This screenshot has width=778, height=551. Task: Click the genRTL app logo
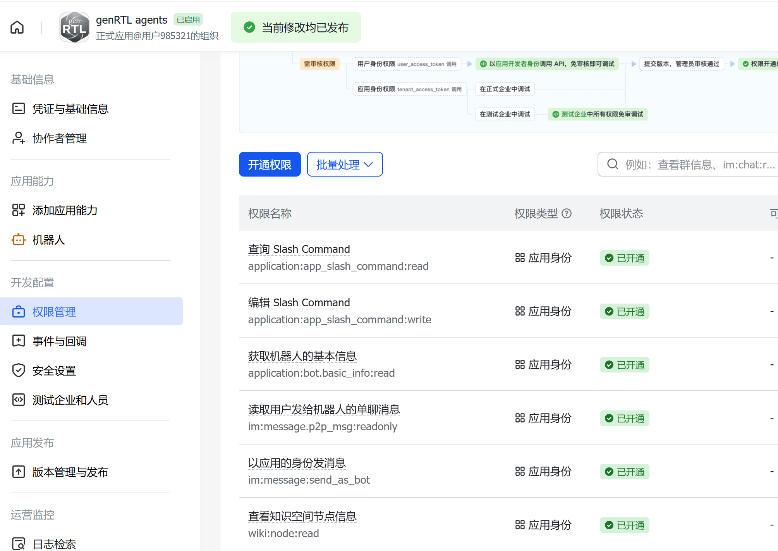click(x=74, y=27)
